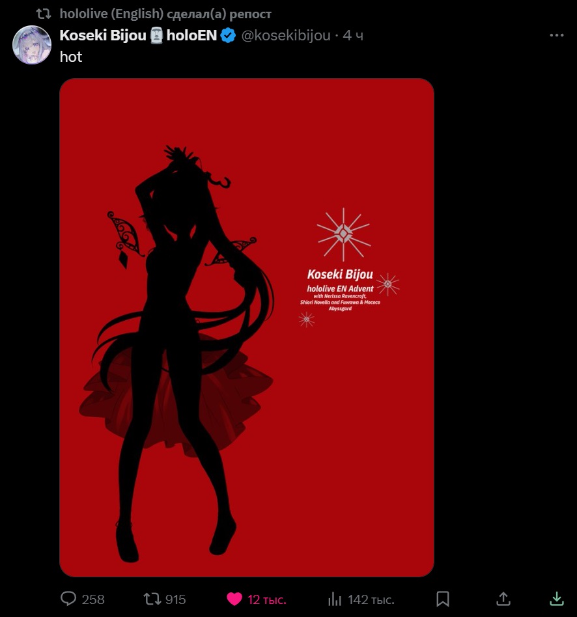Unlike the post via the pink heart
577x617 pixels.
tap(234, 599)
